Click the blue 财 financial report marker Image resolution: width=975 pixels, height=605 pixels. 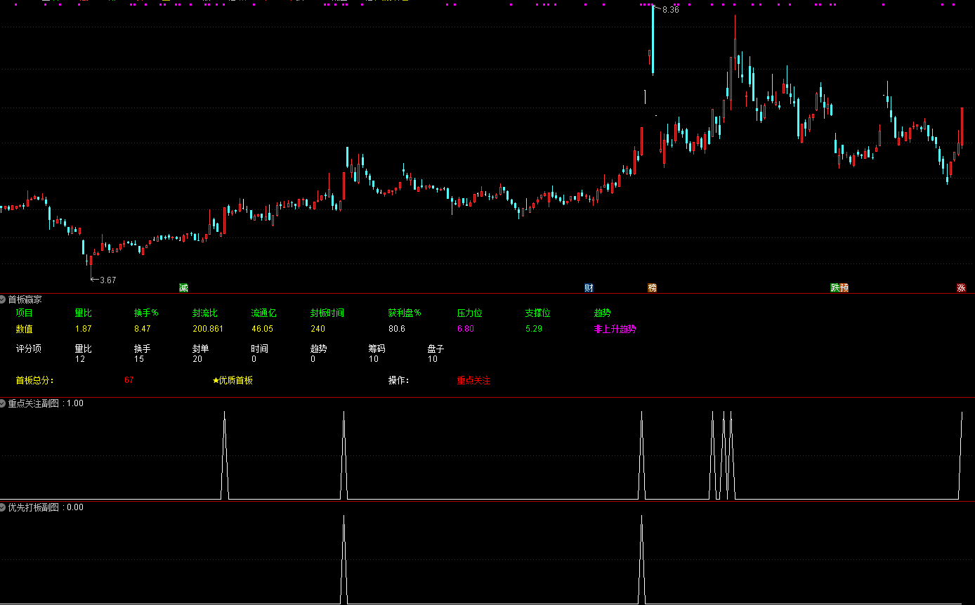pos(588,287)
